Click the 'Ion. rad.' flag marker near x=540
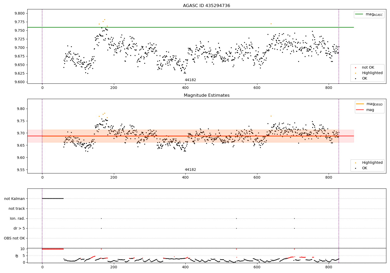Image resolution: width=390 pixels, height=273 pixels. pos(236,218)
